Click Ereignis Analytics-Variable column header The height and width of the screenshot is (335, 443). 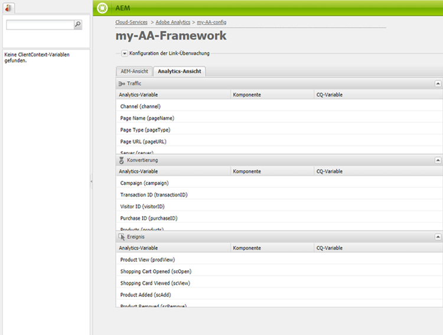(173, 248)
